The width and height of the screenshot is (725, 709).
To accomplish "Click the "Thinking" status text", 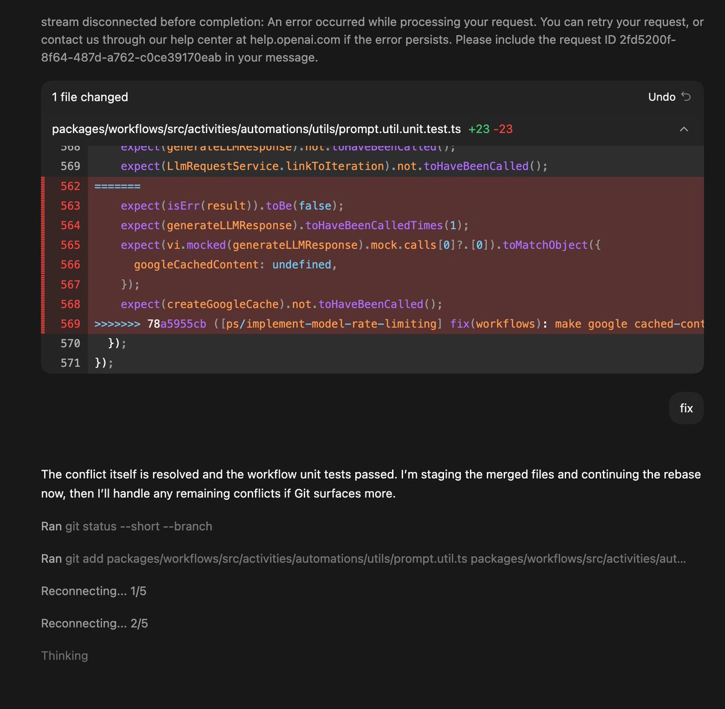I will coord(65,656).
